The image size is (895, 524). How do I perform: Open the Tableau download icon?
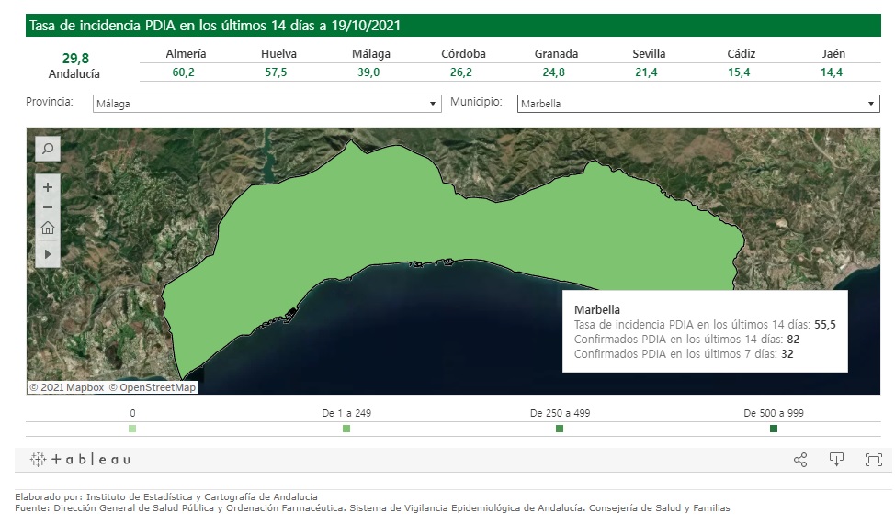(836, 460)
